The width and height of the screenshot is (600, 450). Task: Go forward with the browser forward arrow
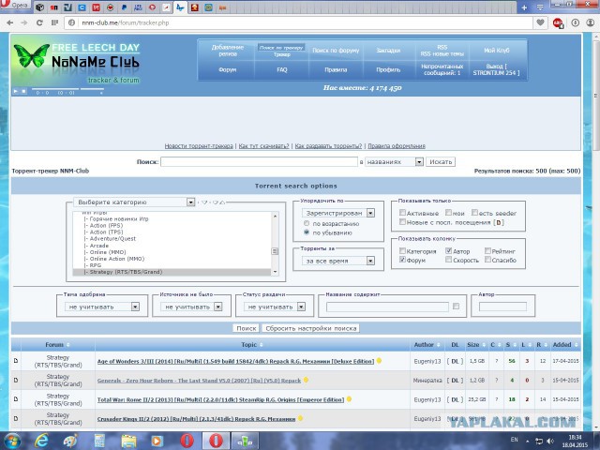(24, 22)
